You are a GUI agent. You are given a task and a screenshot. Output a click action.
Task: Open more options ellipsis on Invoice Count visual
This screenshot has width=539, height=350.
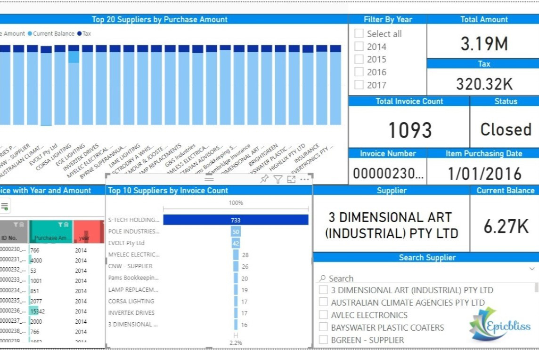304,179
